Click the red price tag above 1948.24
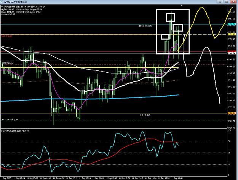Screen dimensions: 238x180 (x=232, y=51)
